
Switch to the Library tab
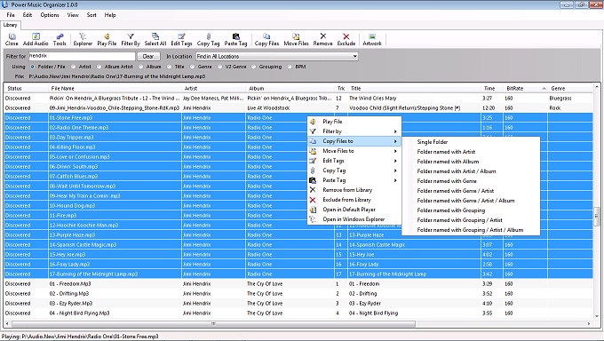[x=10, y=25]
